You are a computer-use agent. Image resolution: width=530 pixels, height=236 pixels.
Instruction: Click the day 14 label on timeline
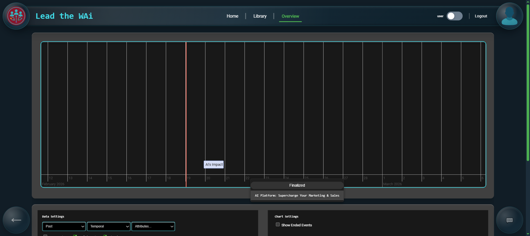[x=90, y=178]
